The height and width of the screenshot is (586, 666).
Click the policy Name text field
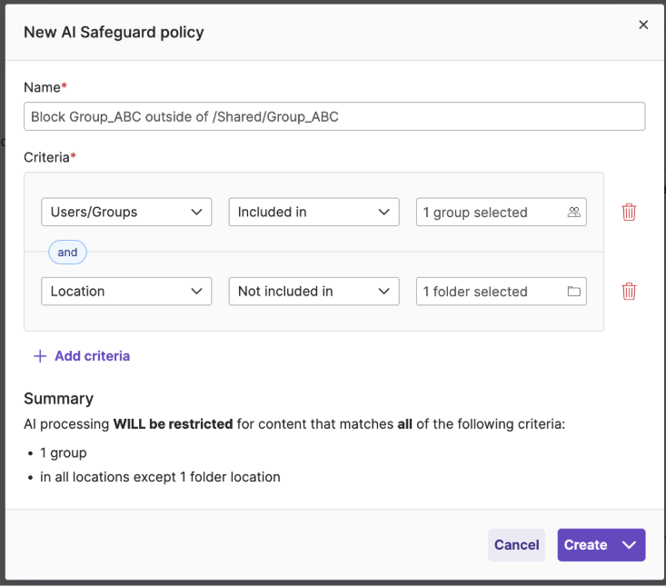coord(334,116)
